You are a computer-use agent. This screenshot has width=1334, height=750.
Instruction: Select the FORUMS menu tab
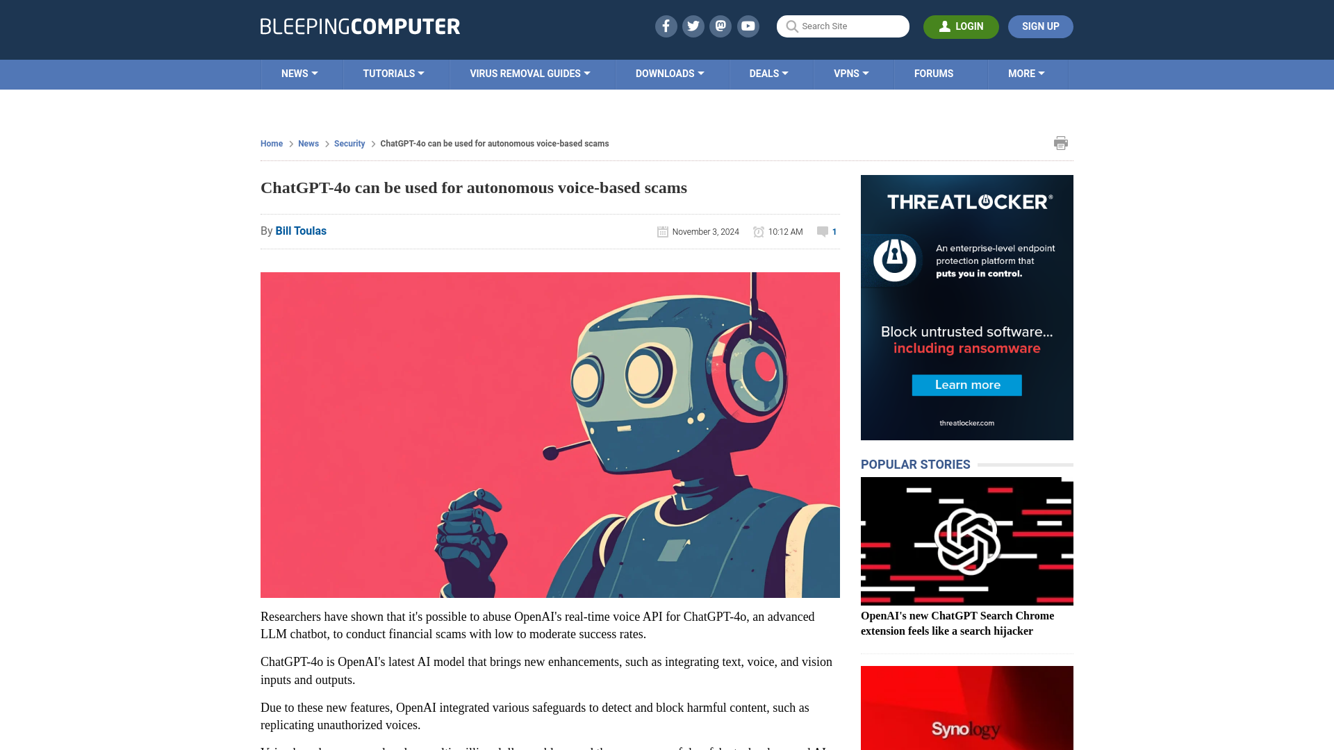[934, 74]
